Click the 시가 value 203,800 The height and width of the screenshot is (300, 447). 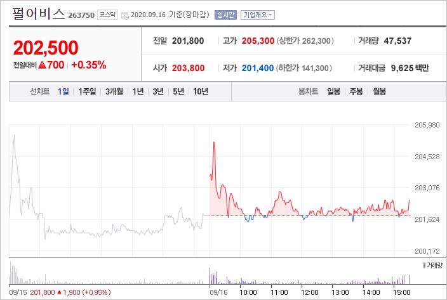click(x=188, y=68)
